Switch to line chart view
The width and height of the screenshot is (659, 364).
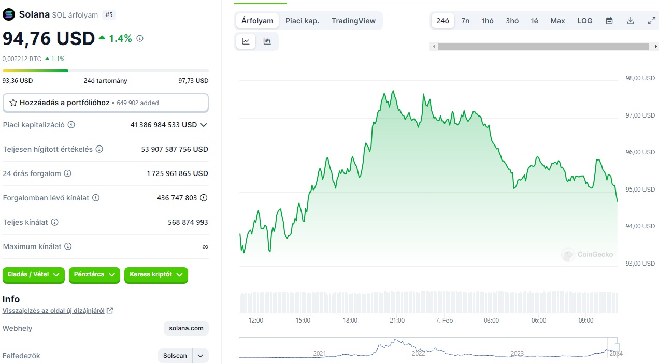coord(246,41)
